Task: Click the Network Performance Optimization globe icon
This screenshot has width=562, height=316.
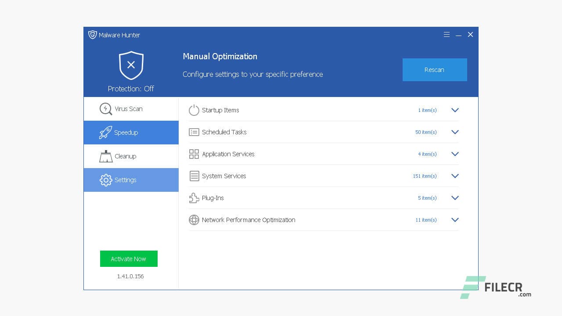Action: click(194, 220)
